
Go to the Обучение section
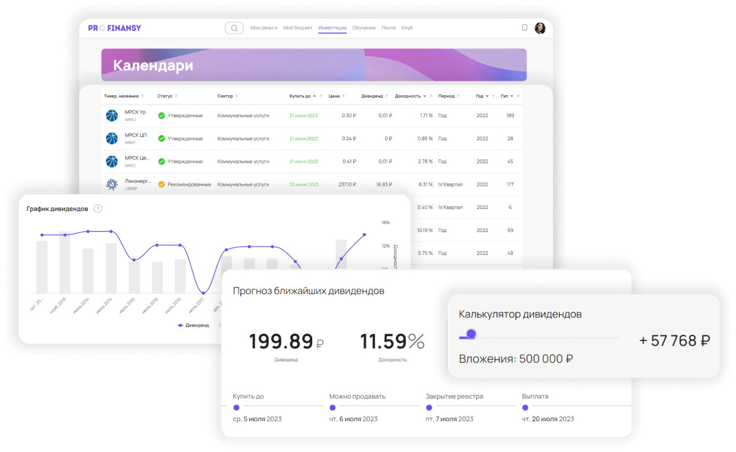(364, 28)
